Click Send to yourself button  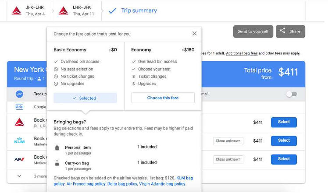[x=253, y=32]
